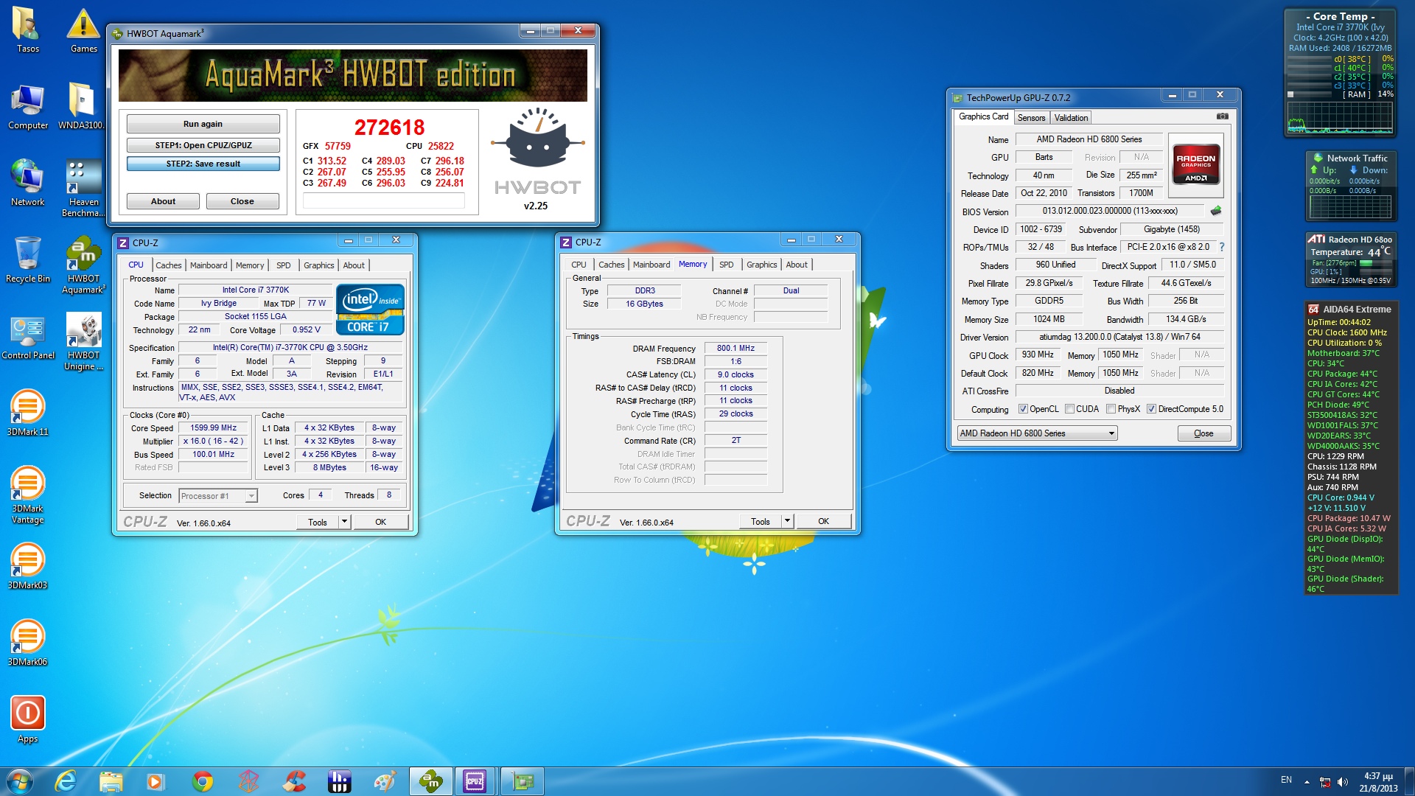1415x796 pixels.
Task: Click Tools button in right CPU-Z
Action: [x=760, y=521]
